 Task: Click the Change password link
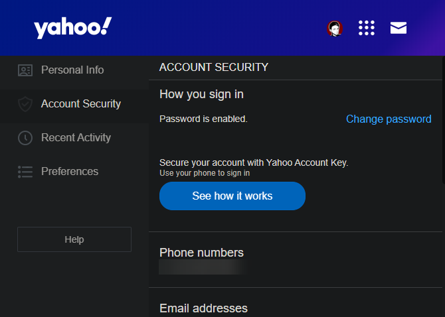coord(389,119)
